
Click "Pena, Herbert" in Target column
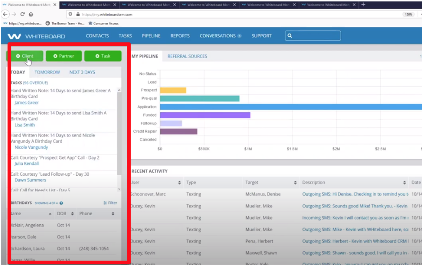tap(259, 241)
